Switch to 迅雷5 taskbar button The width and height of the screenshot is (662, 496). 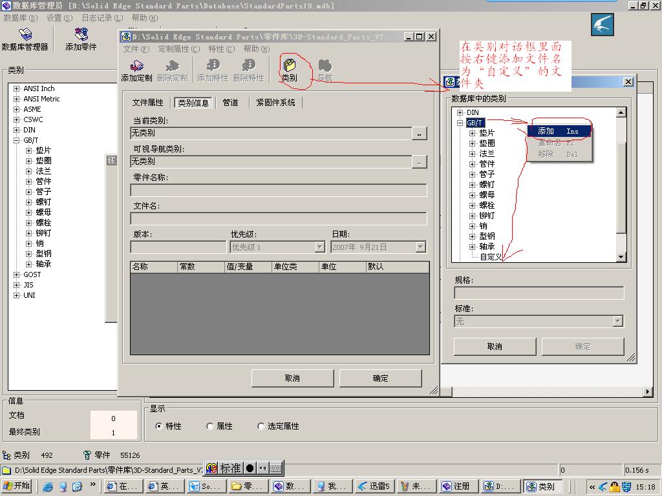tap(374, 486)
